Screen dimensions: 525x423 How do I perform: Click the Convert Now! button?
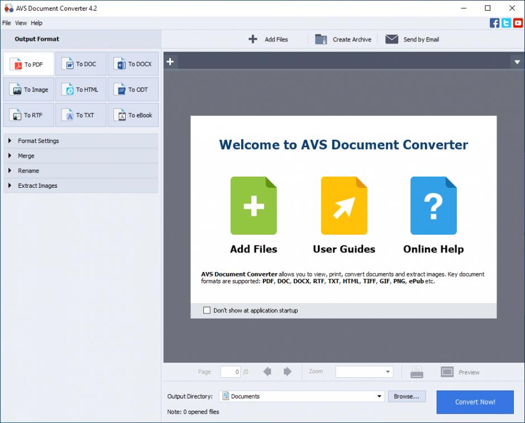tap(475, 402)
